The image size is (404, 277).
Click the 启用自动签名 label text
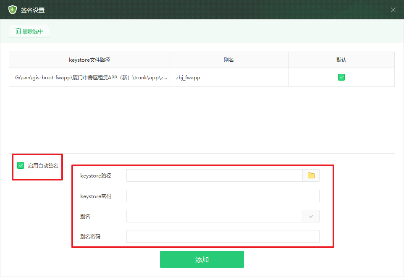click(x=43, y=165)
